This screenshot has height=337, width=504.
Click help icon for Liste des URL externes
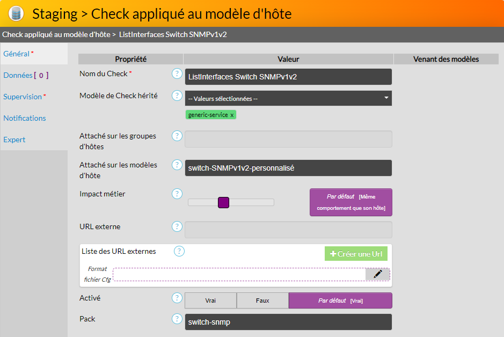click(179, 251)
